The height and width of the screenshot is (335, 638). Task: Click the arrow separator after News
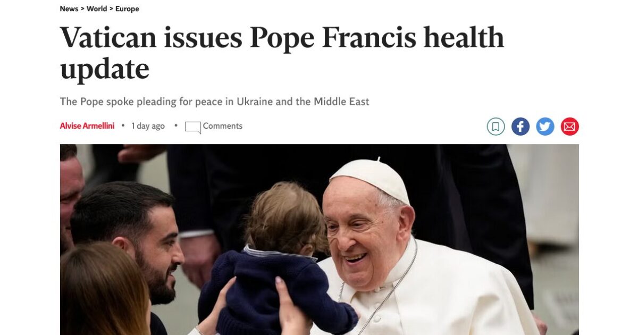pyautogui.click(x=82, y=9)
